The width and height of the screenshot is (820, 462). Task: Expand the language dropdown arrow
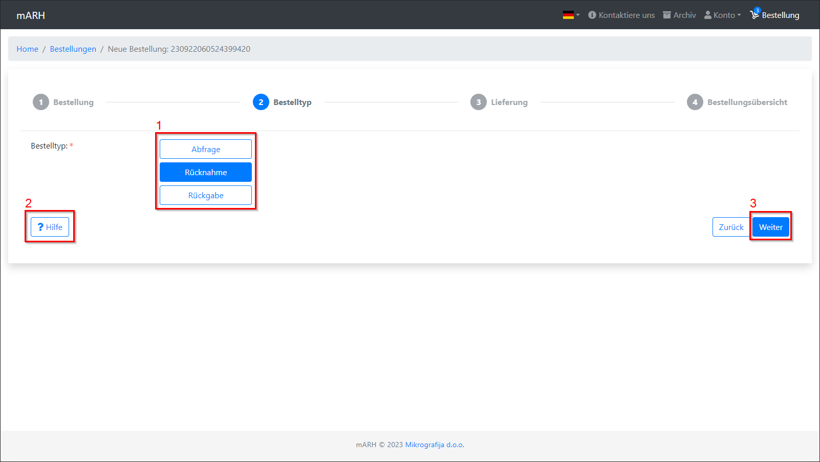[x=578, y=15]
